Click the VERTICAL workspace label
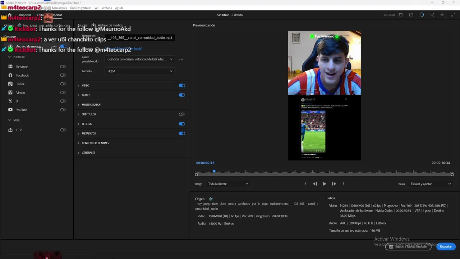 tap(389, 15)
